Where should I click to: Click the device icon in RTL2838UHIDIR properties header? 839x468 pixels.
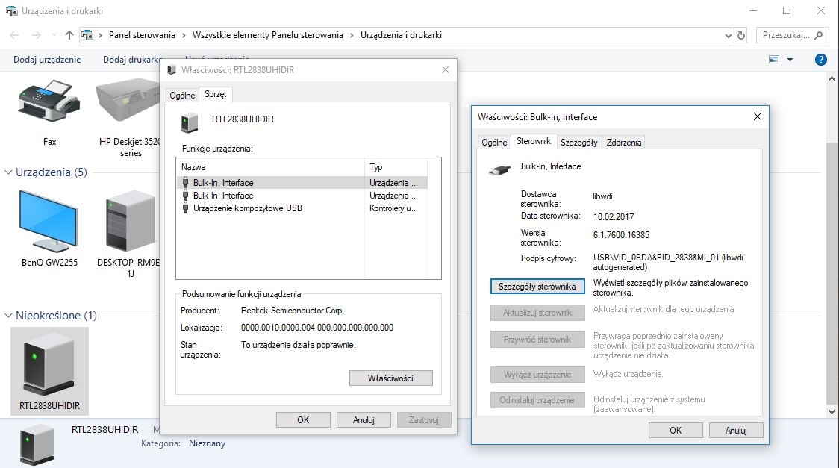[190, 122]
